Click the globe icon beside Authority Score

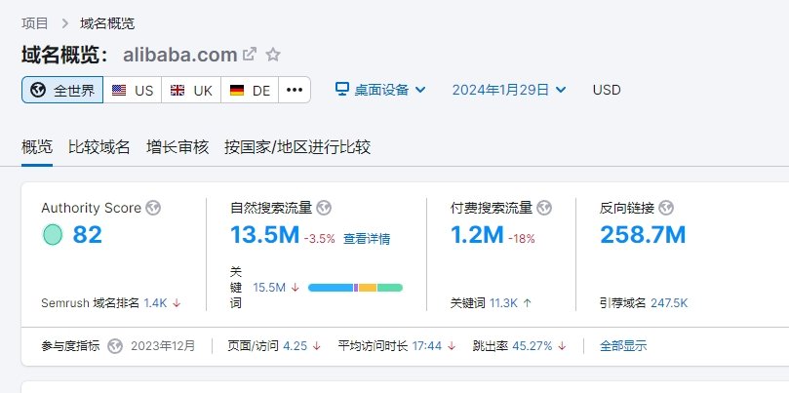tap(153, 208)
